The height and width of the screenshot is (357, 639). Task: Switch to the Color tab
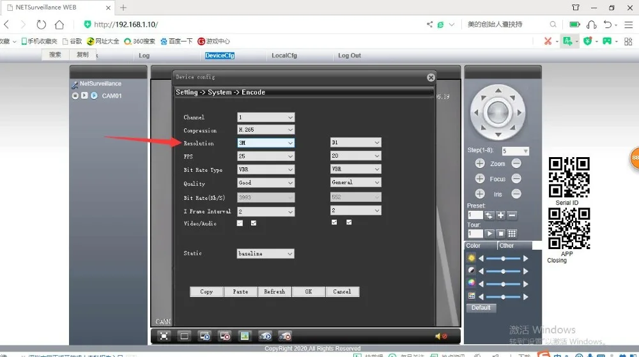tap(481, 246)
